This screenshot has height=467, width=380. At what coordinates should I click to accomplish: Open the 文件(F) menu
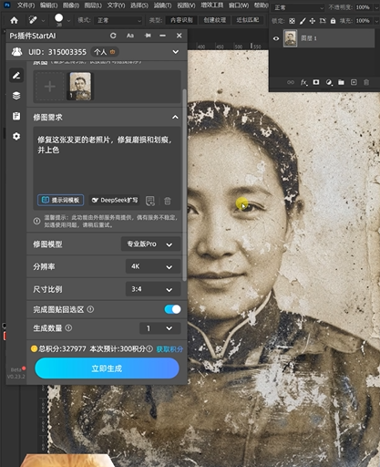pyautogui.click(x=26, y=5)
